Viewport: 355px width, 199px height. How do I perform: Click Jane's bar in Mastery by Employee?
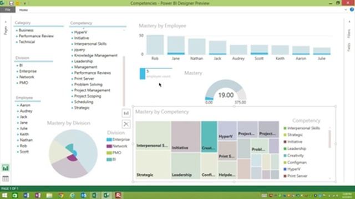(176, 45)
